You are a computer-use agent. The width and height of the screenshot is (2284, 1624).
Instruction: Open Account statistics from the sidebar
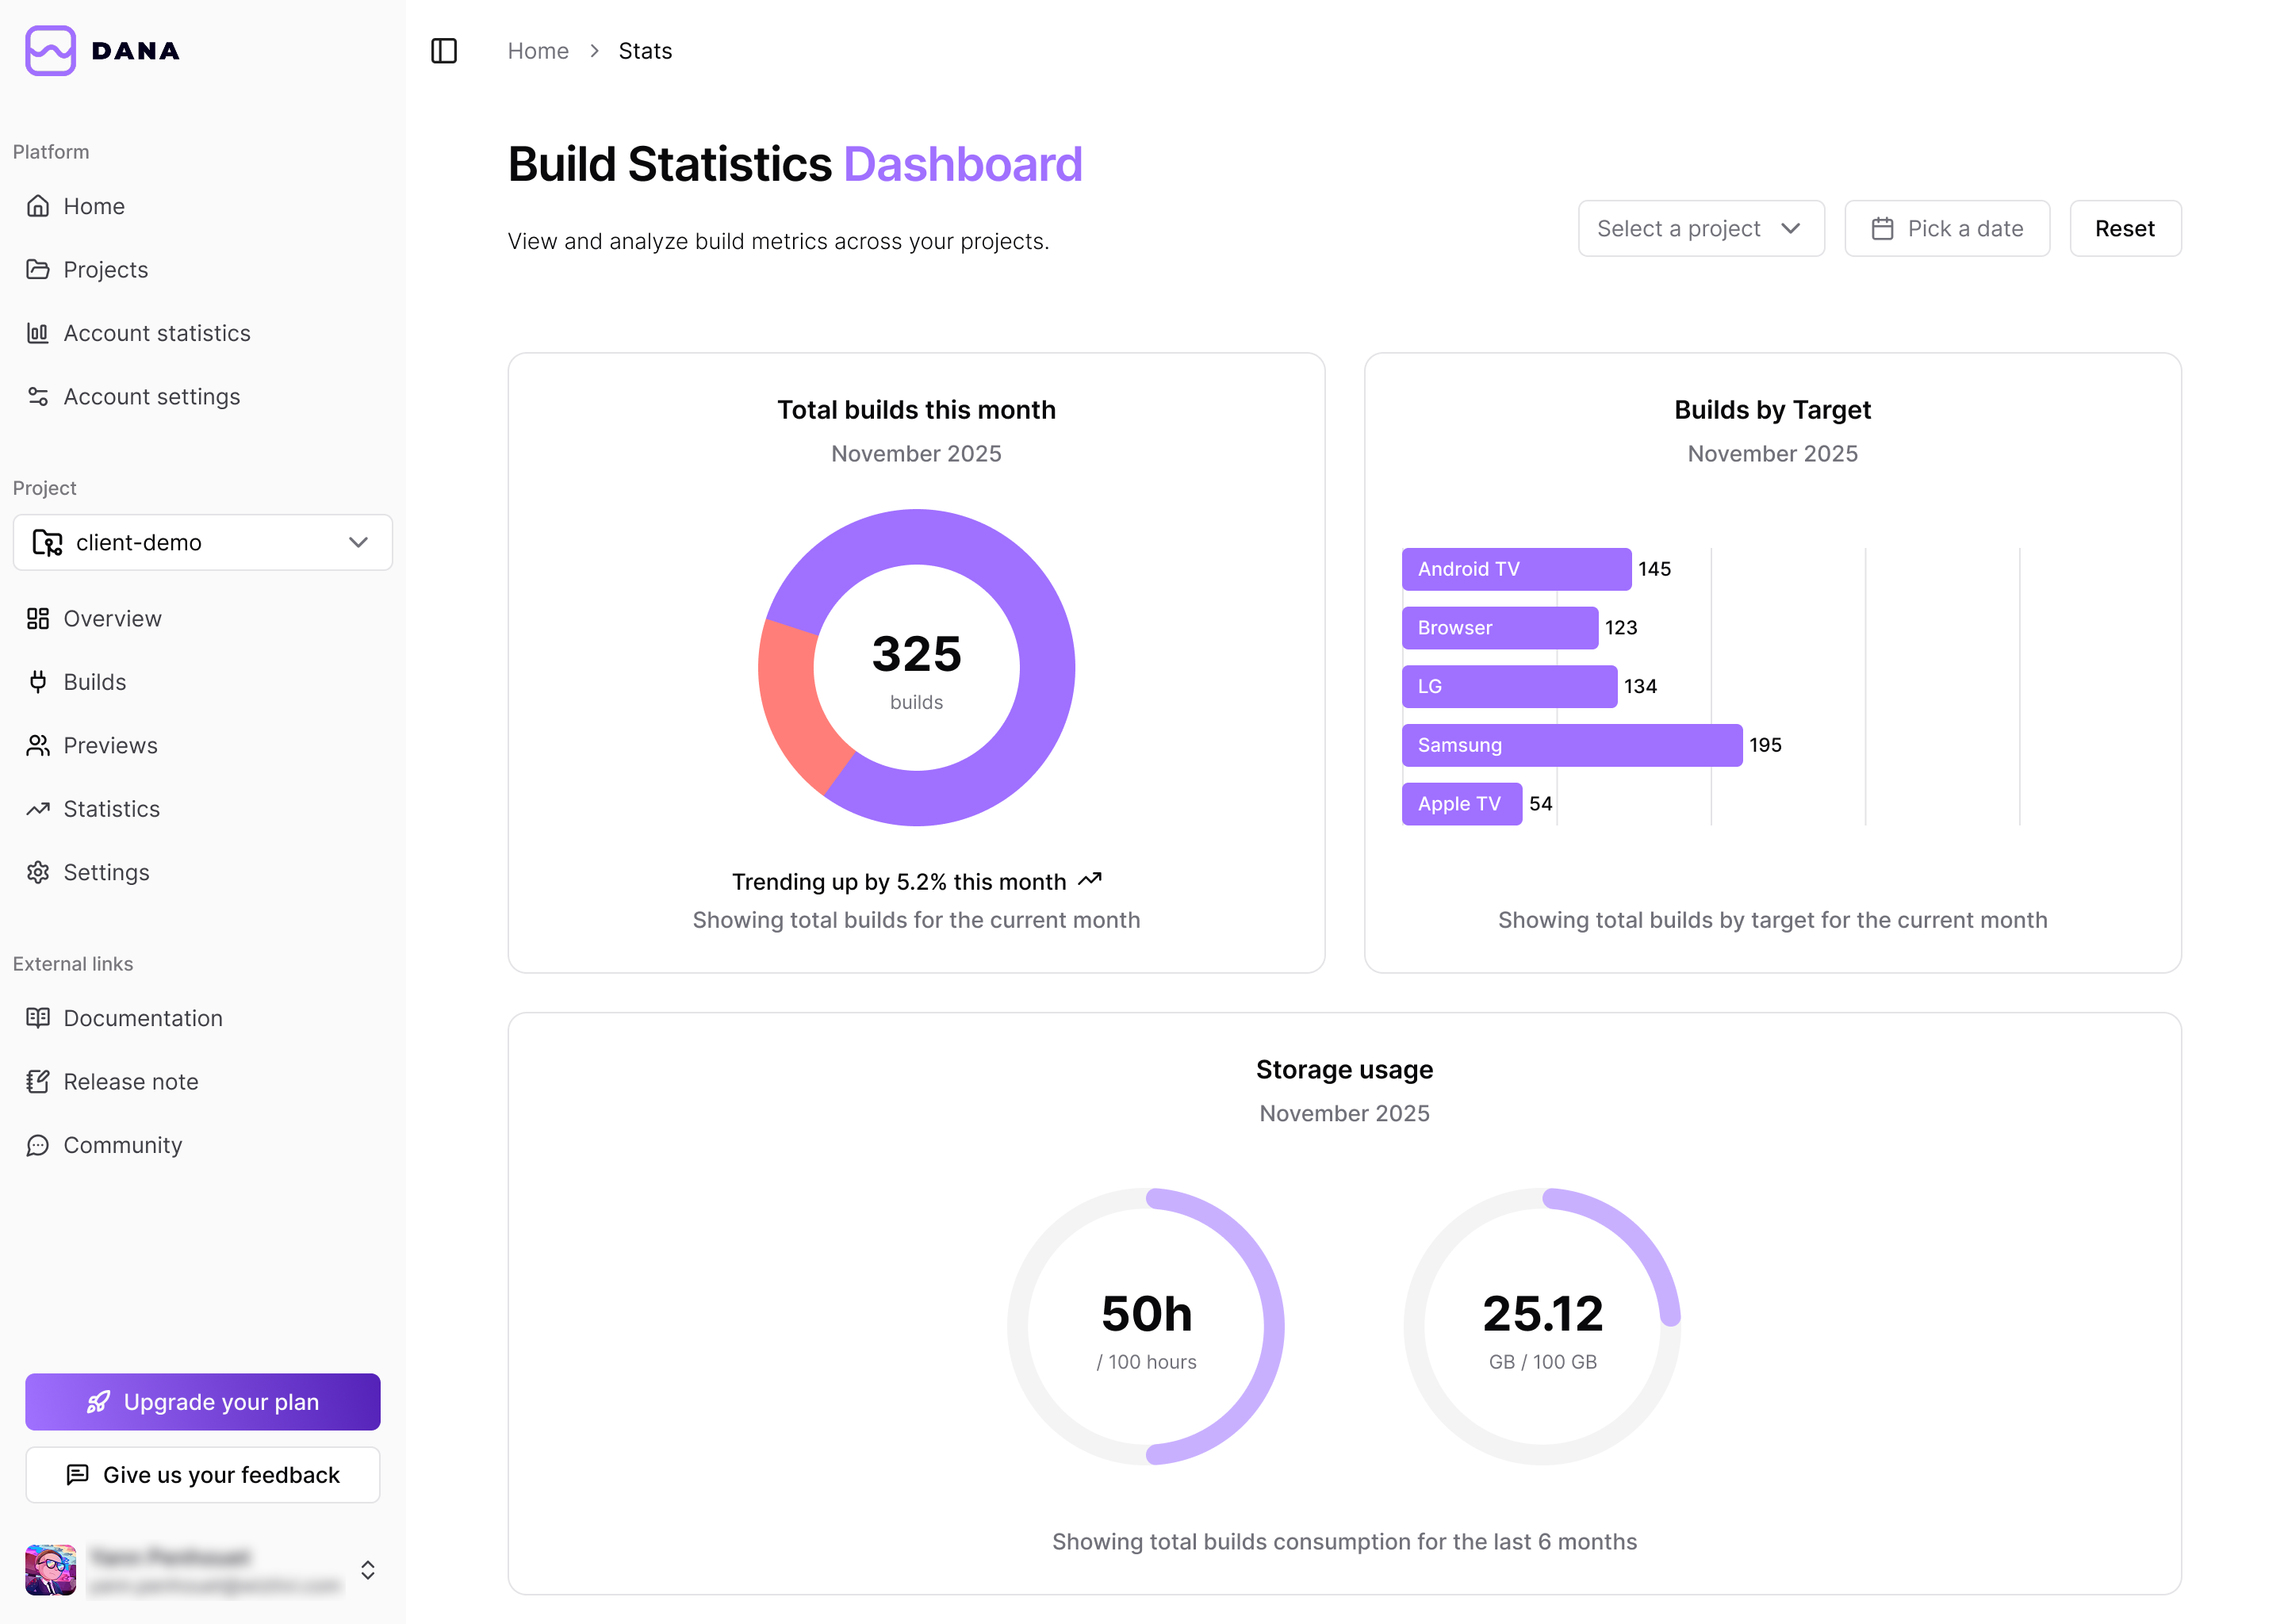pos(156,333)
